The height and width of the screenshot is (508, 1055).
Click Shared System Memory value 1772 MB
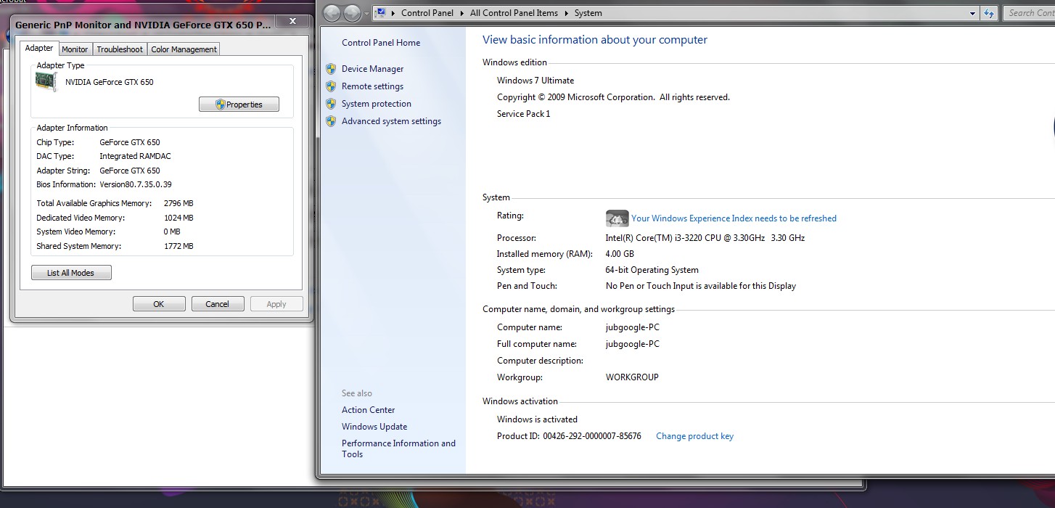(x=178, y=246)
